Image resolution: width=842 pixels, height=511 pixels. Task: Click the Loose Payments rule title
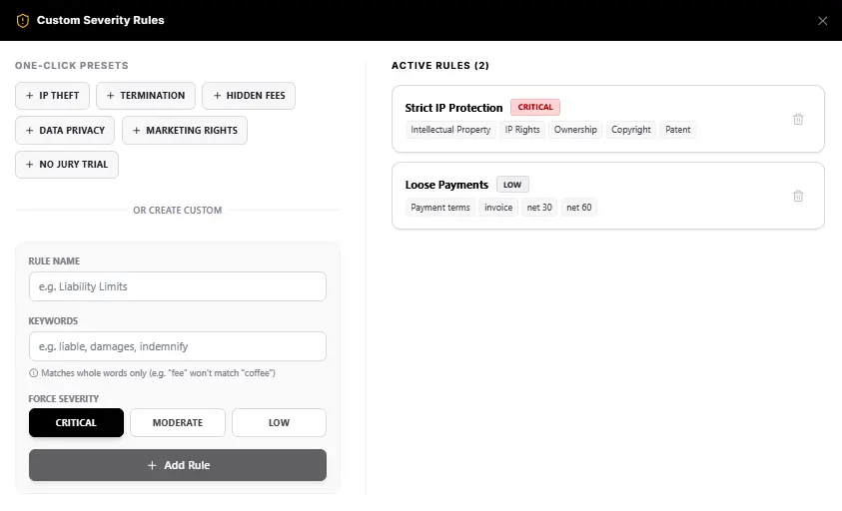click(446, 186)
